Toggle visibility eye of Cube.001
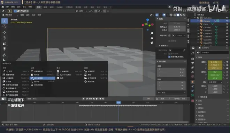The height and width of the screenshot is (133, 230). pos(227,27)
